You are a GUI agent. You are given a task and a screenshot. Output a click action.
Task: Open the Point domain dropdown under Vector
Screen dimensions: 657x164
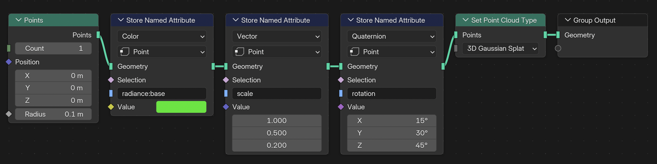click(x=277, y=52)
